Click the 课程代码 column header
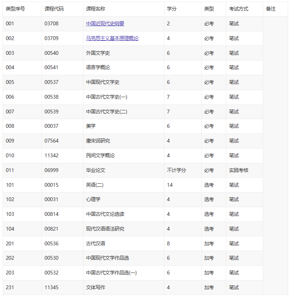The width and height of the screenshot is (290, 296). pos(54,9)
